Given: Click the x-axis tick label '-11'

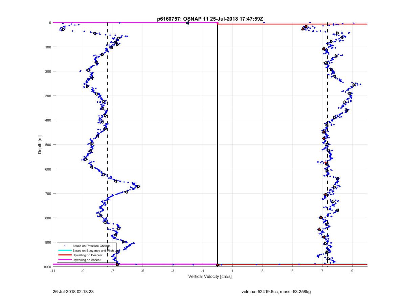Looking at the screenshot, I should tap(52, 271).
